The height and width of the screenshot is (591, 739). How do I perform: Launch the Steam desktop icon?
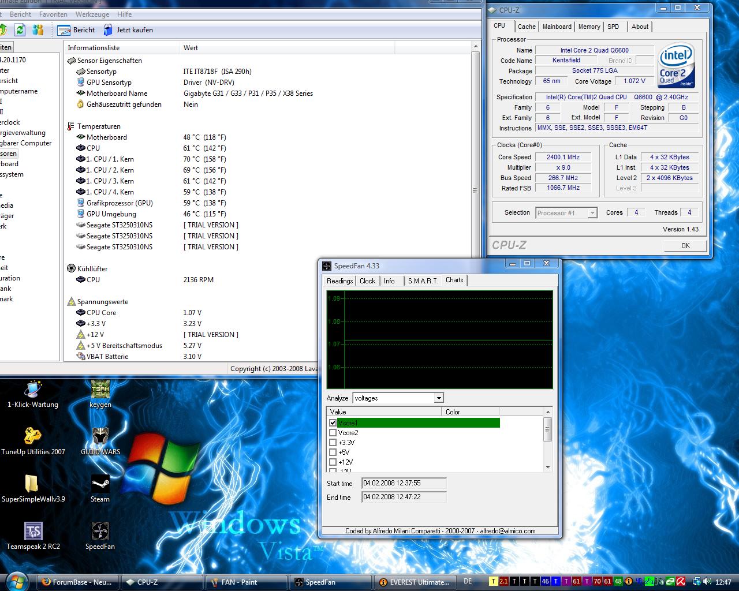(100, 489)
